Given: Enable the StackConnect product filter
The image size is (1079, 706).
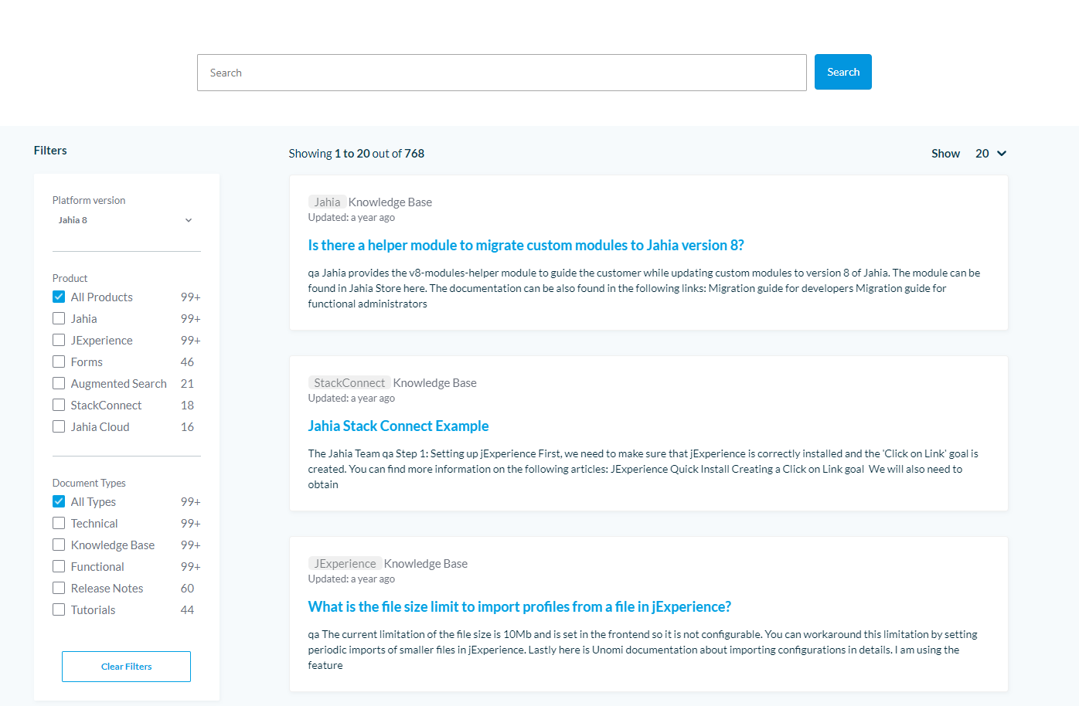Looking at the screenshot, I should 59,405.
